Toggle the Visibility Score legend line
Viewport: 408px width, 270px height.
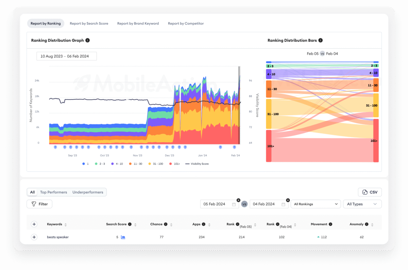coord(197,164)
